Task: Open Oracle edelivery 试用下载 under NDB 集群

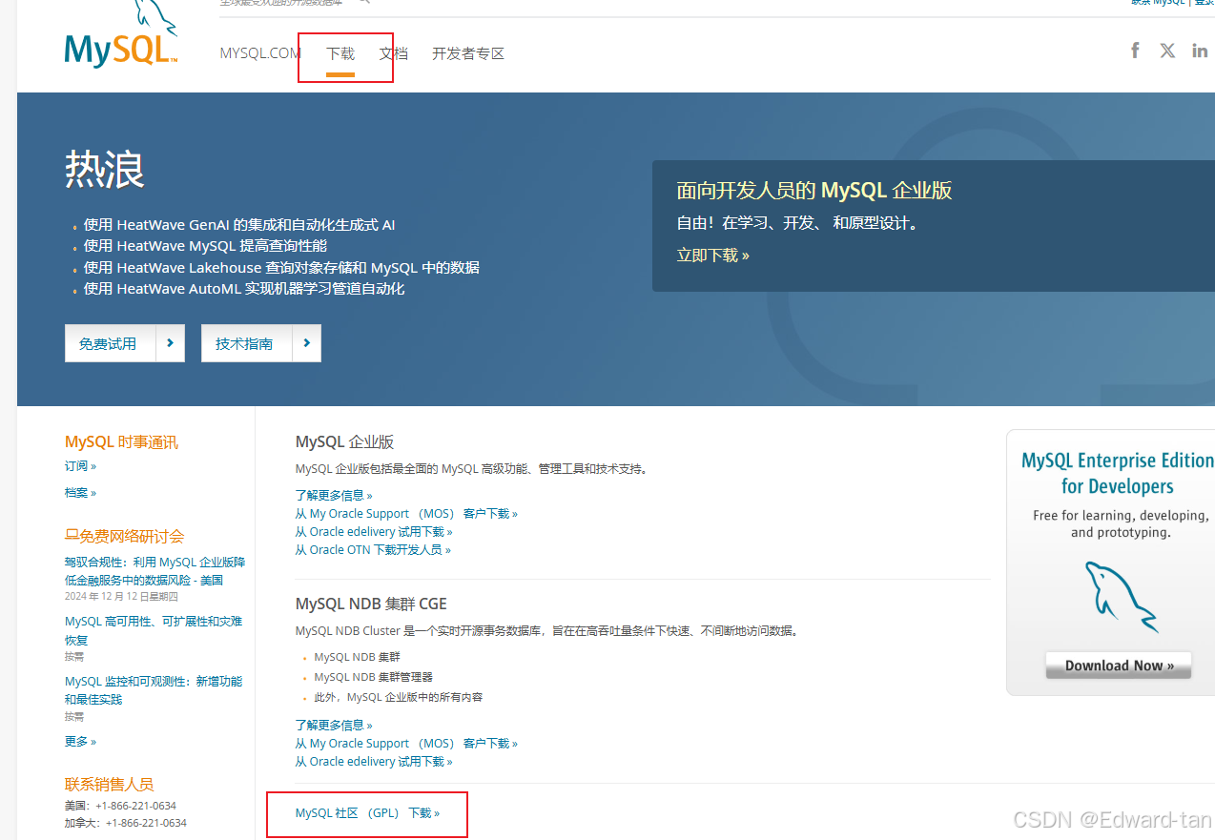Action: pyautogui.click(x=374, y=762)
